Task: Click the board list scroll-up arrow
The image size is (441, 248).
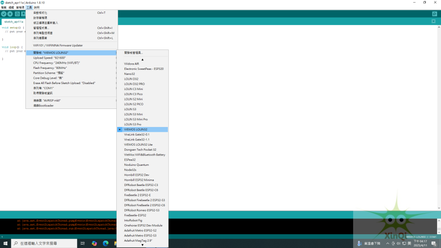Action: pos(143,59)
